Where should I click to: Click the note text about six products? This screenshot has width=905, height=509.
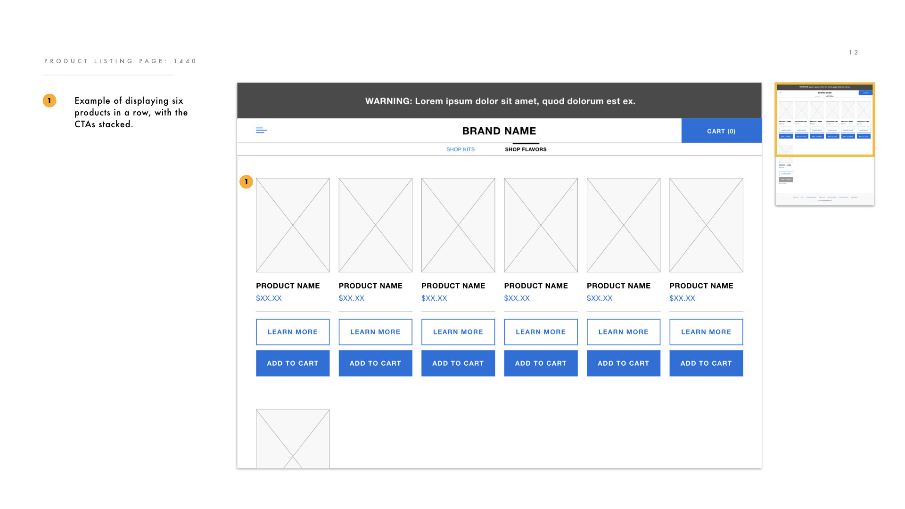point(131,112)
